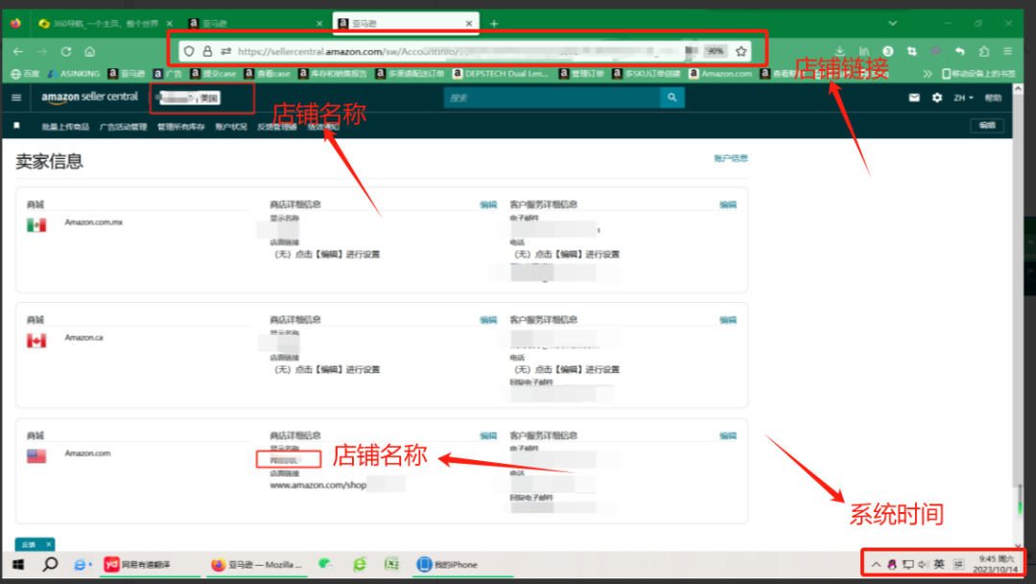Open the extensions puzzle icon
Screen dimensions: 1036x584
coord(984,51)
